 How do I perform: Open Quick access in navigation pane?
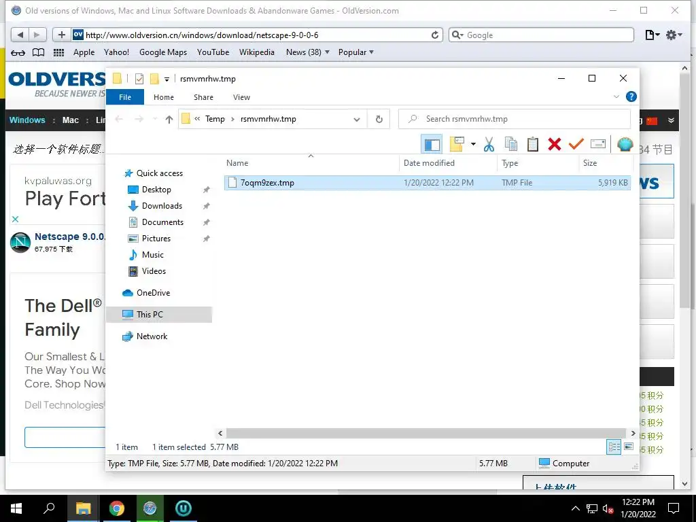click(154, 173)
